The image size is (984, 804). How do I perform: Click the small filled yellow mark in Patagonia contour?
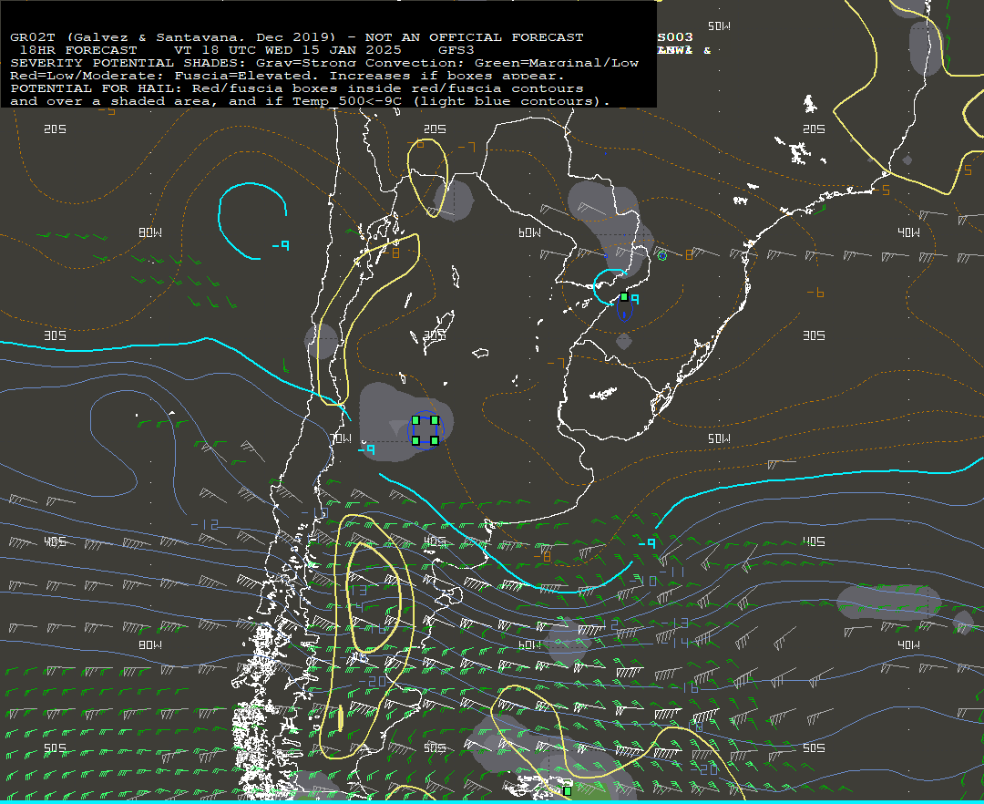[340, 718]
